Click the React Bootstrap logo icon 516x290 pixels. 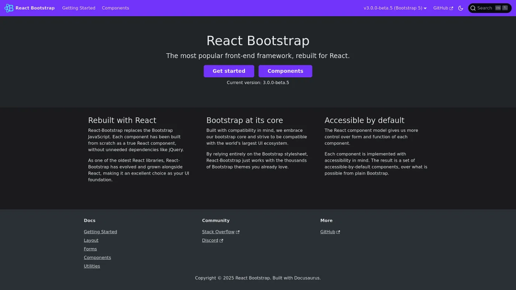click(9, 8)
